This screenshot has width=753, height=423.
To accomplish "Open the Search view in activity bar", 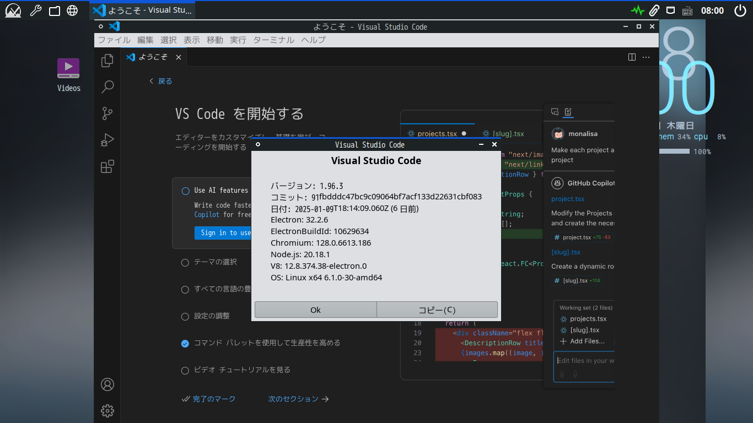I will (107, 87).
